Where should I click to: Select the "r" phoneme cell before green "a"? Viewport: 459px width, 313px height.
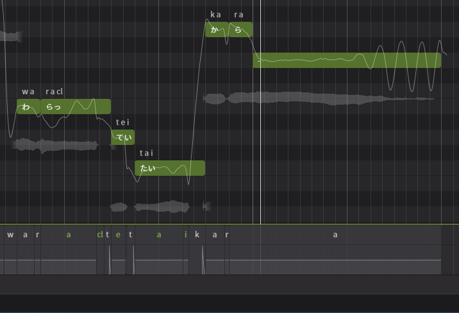point(37,235)
